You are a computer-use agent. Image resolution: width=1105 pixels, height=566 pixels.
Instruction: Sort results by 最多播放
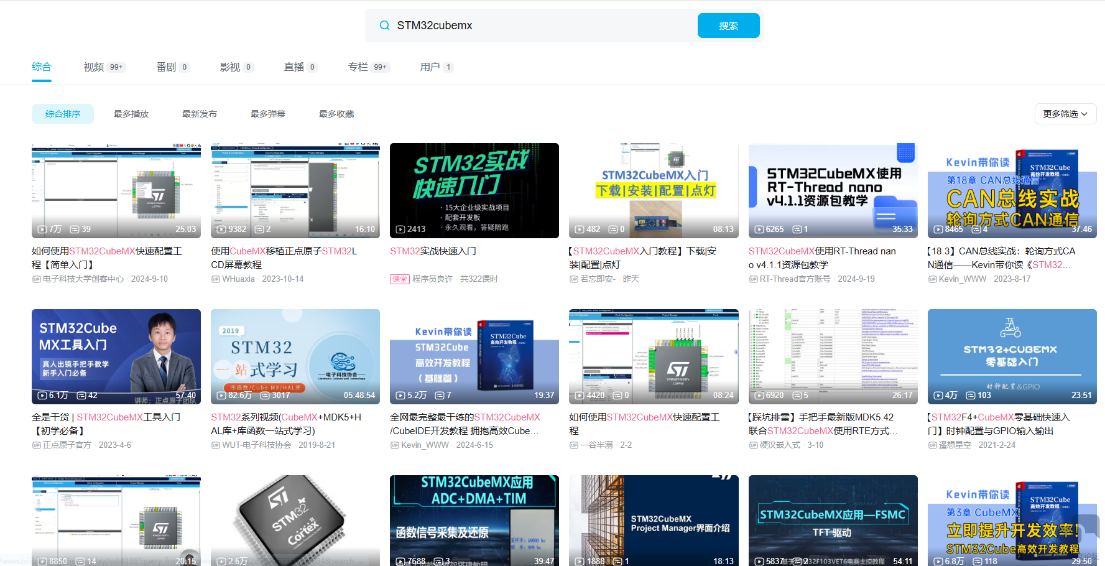[131, 114]
